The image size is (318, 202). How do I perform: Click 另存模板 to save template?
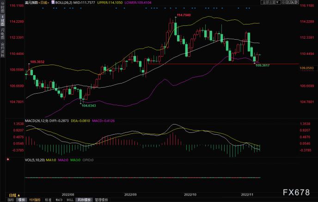click(x=84, y=200)
